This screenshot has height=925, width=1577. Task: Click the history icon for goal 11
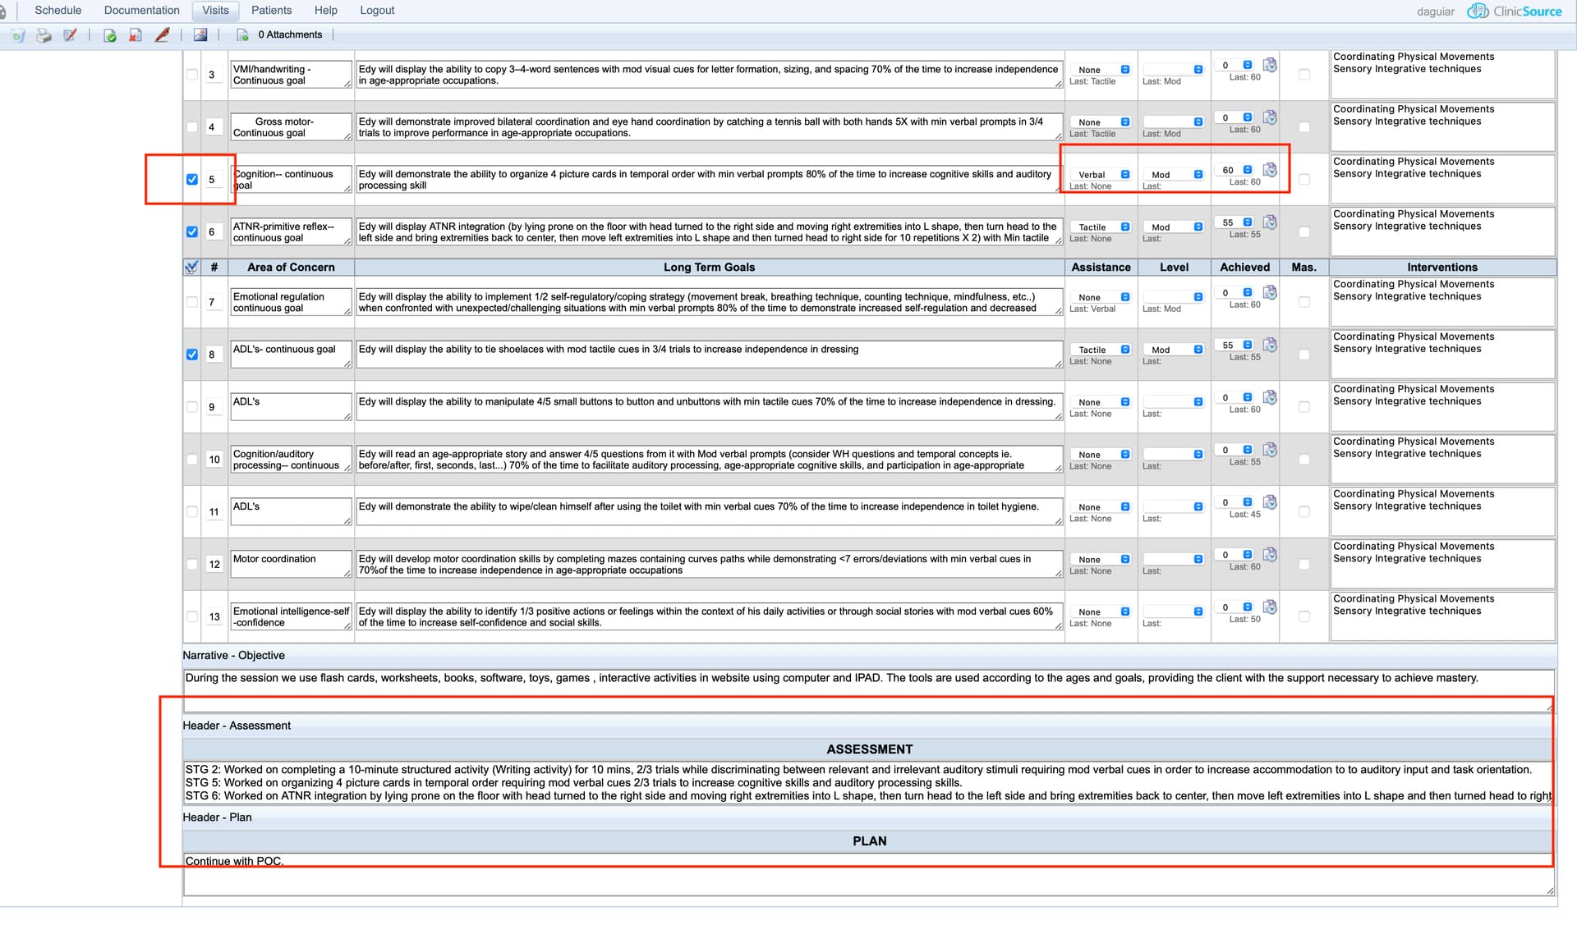(1270, 502)
